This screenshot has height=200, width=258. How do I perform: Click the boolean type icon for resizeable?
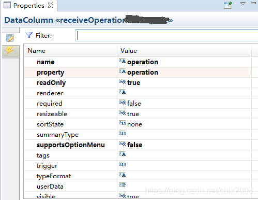tap(122, 112)
